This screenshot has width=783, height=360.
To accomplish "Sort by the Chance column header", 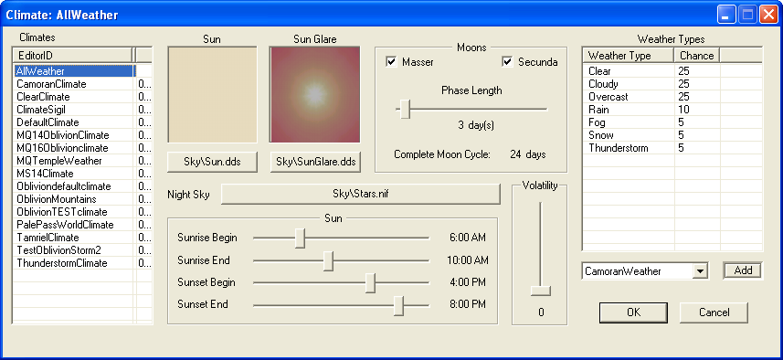I will click(x=696, y=56).
